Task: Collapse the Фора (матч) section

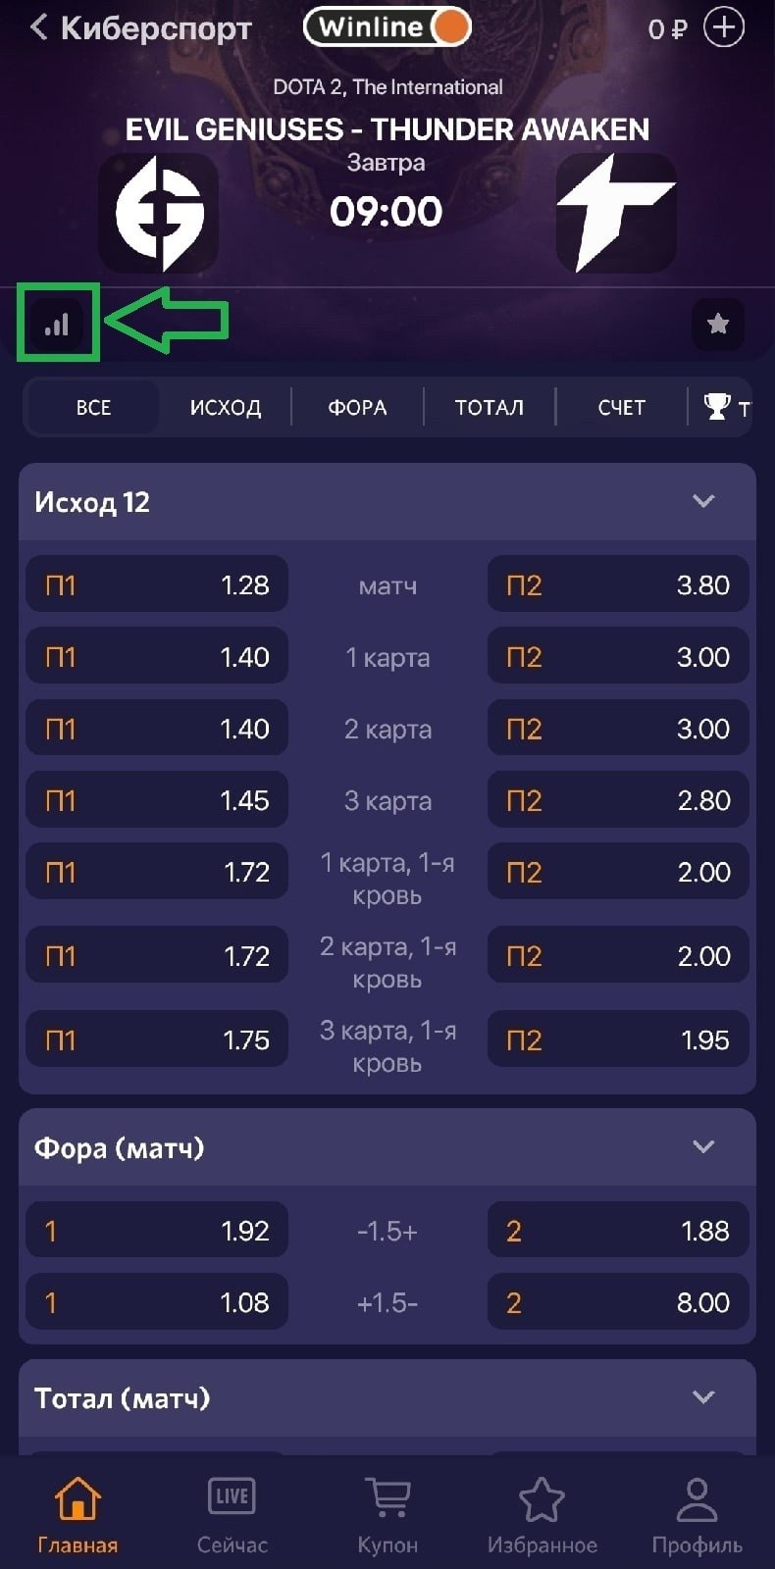Action: 703,1146
